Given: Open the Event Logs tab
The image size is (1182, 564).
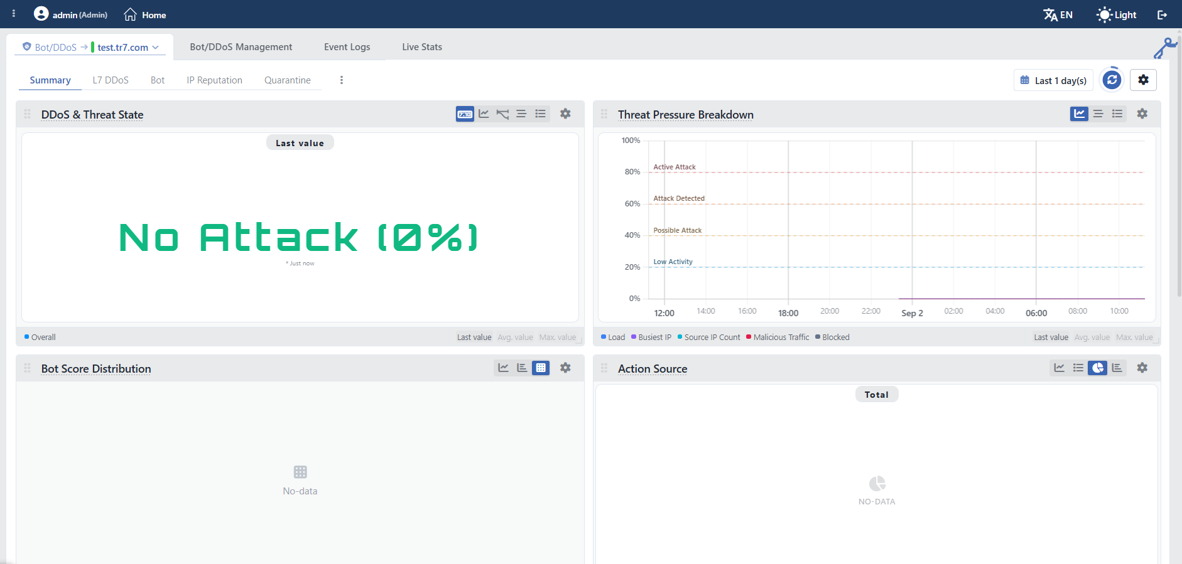Looking at the screenshot, I should tap(347, 47).
